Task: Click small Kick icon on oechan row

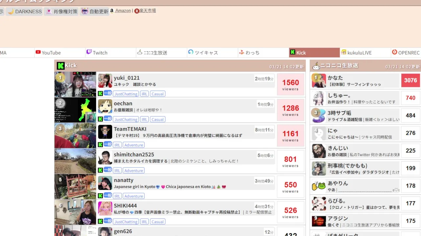Action: point(100,119)
